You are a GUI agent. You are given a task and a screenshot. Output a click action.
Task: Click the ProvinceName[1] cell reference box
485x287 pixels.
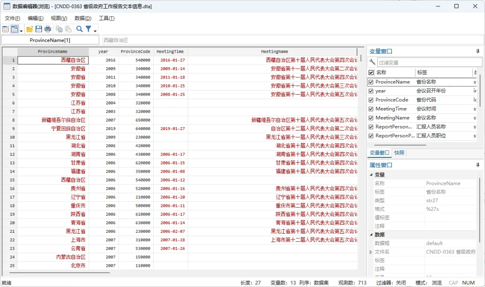click(x=50, y=40)
